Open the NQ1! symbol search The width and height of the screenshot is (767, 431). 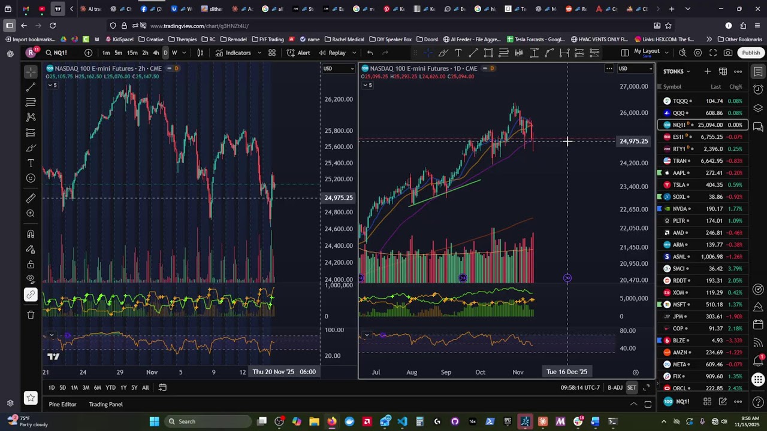point(57,53)
